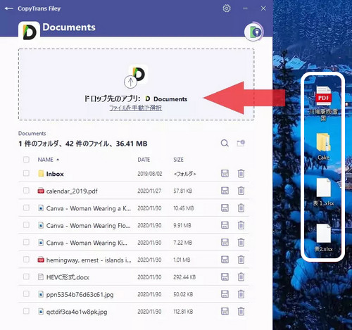Check the Inbox folder checkbox
Image resolution: width=352 pixels, height=330 pixels.
point(26,173)
